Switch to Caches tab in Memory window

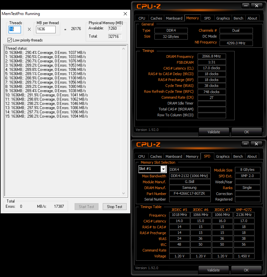pos(156,18)
